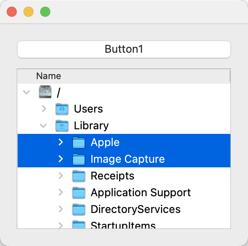Viewport: 248px width, 246px height.
Task: Select the StartupItems row text
Action: click(123, 225)
